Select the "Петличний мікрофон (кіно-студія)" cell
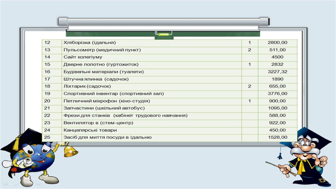Image resolution: width=336 pixels, height=189 pixels. [152, 101]
